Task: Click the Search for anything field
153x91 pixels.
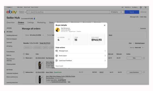Action: pos(68,12)
